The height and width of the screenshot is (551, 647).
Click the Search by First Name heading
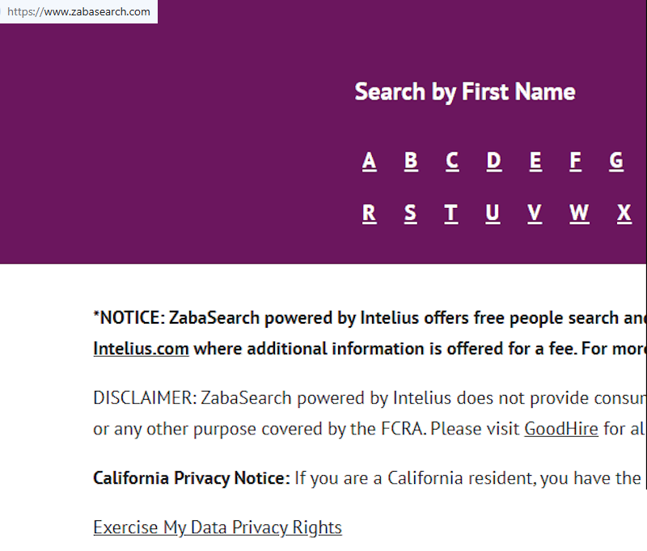coord(465,91)
